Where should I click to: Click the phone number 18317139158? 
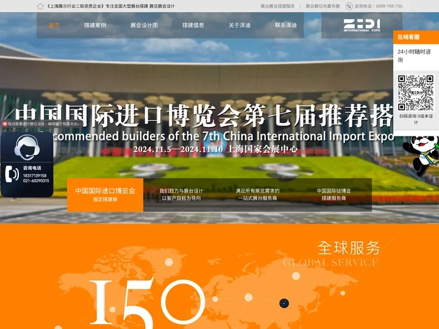tap(35, 175)
